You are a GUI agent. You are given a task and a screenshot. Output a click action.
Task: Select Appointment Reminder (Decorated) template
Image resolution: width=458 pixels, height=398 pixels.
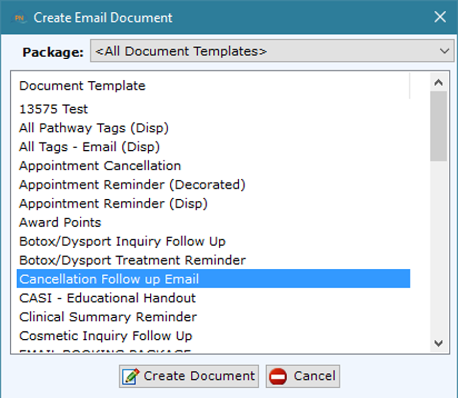(132, 185)
